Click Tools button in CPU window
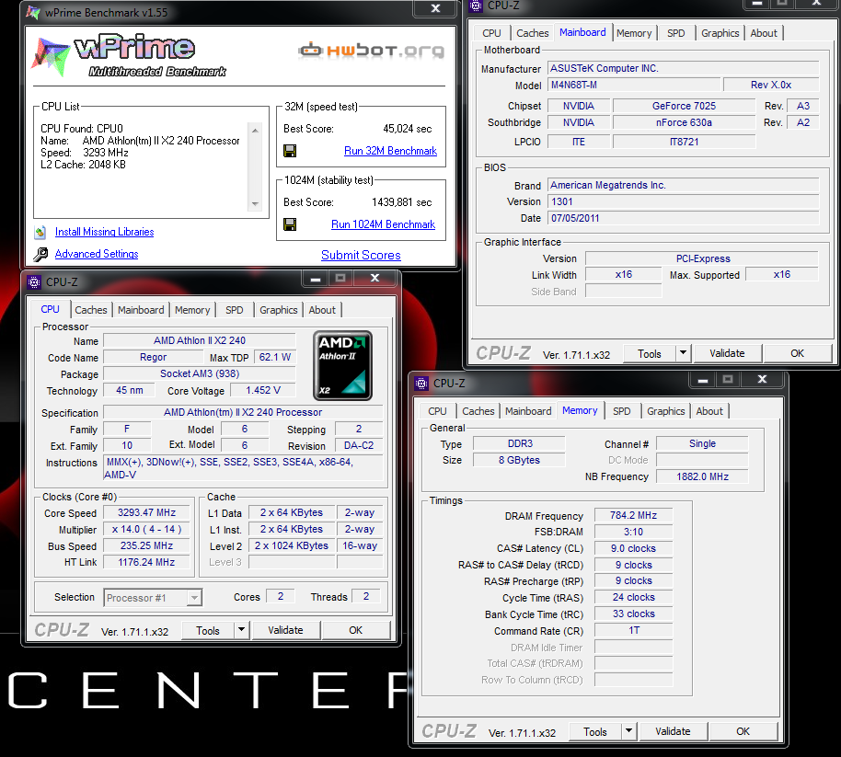Image resolution: width=841 pixels, height=757 pixels. [208, 630]
